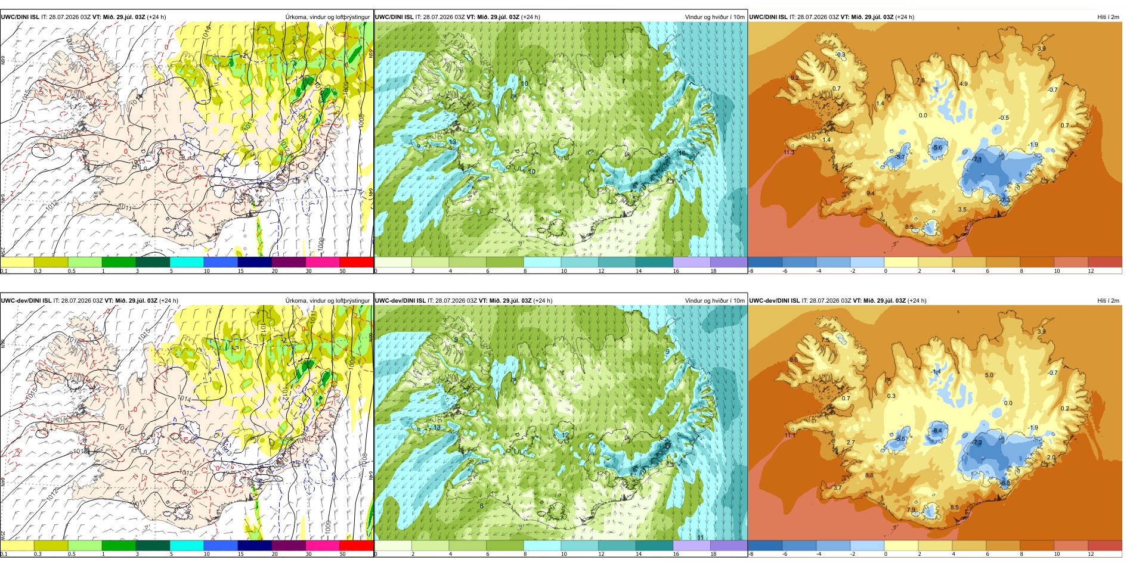Screen dimensions: 1133x566
Task: Pick the darkest blue -8 swatch in the UWC/DINI temperature legend
Action: 765,262
